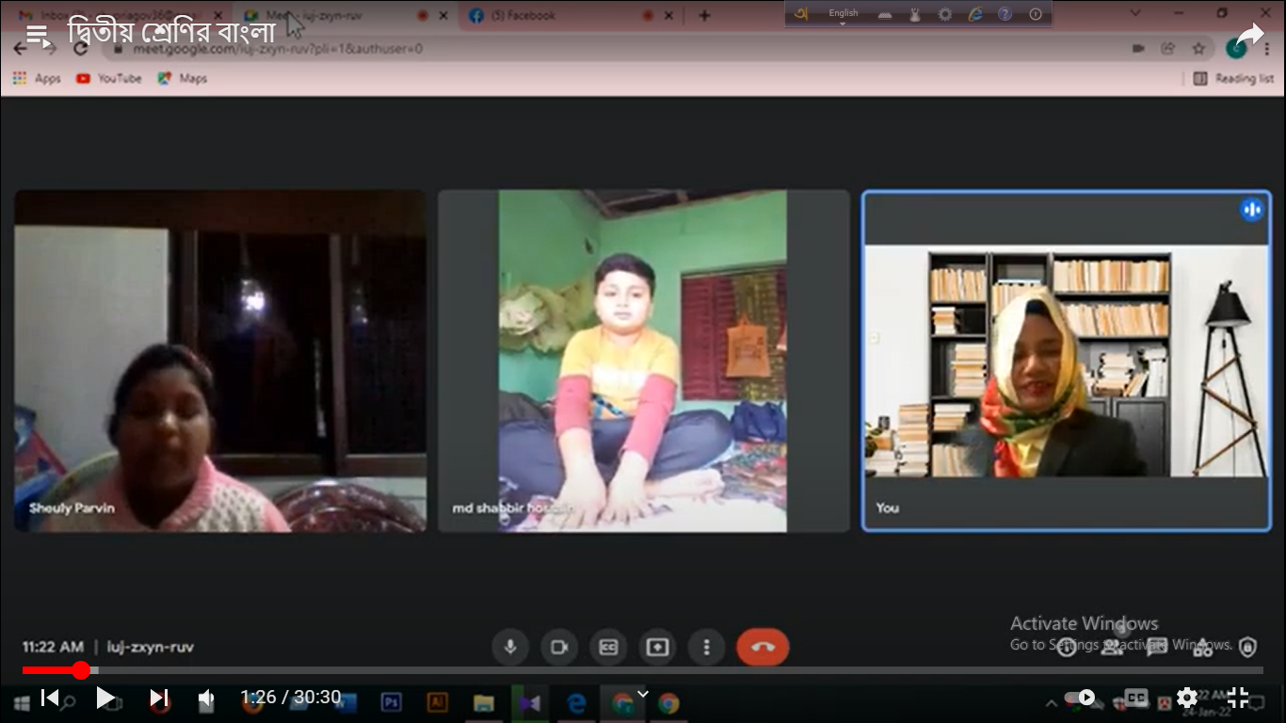Open the YouTube bookmark
Screen dimensions: 1286x723
[x=108, y=79]
